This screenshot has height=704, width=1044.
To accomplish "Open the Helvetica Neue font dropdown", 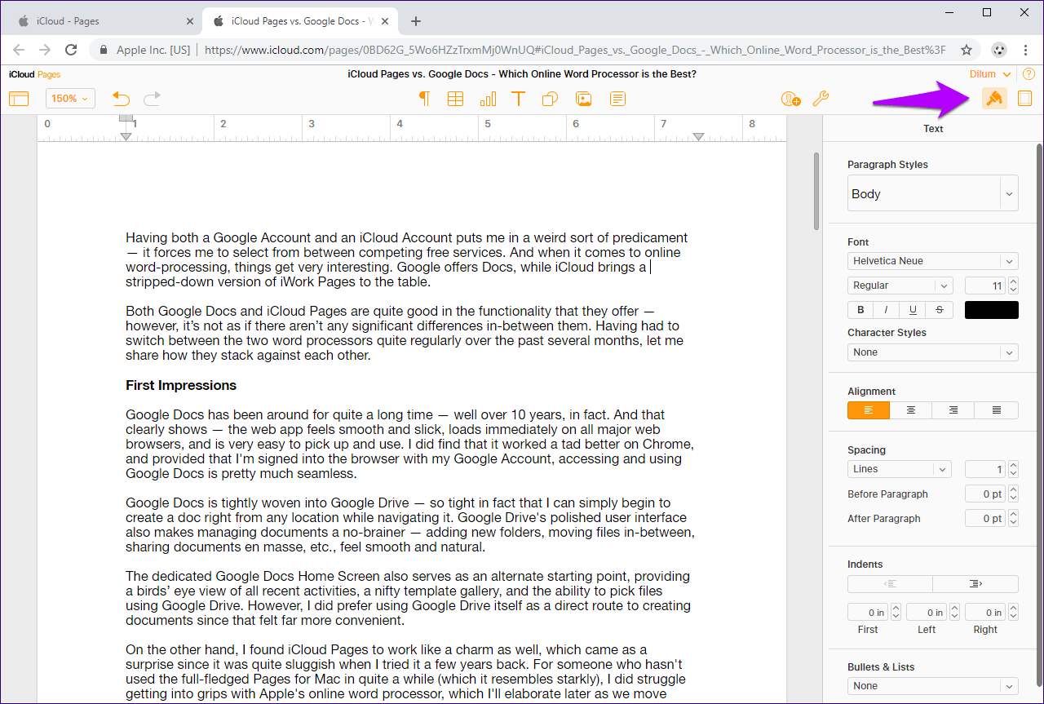I will click(933, 261).
